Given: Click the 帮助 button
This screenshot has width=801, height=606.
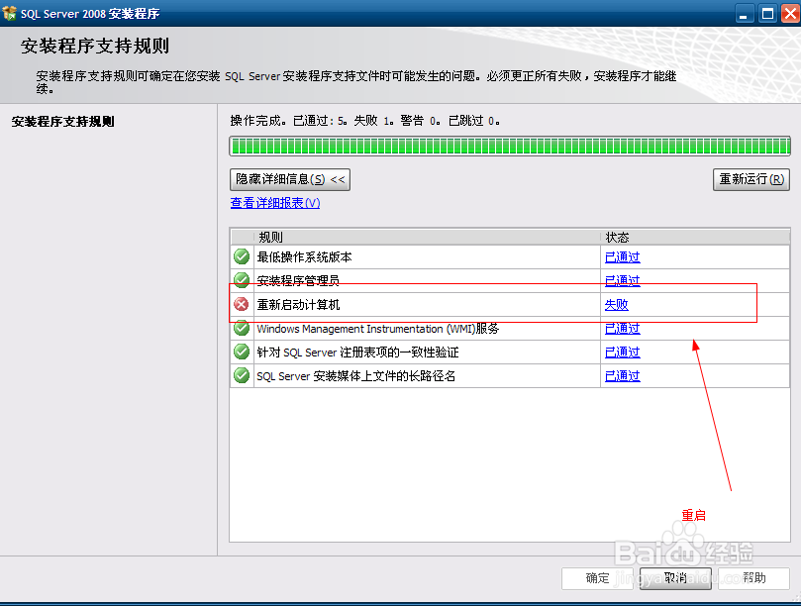Looking at the screenshot, I should tap(754, 578).
